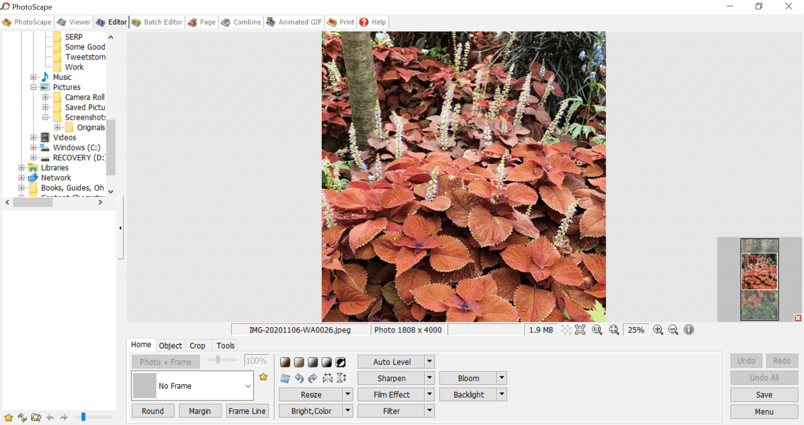The width and height of the screenshot is (804, 425).
Task: Apply the light beige sepia tone icon
Action: click(x=299, y=362)
